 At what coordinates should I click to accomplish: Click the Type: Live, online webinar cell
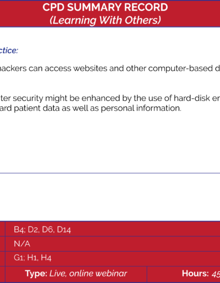pos(76,274)
